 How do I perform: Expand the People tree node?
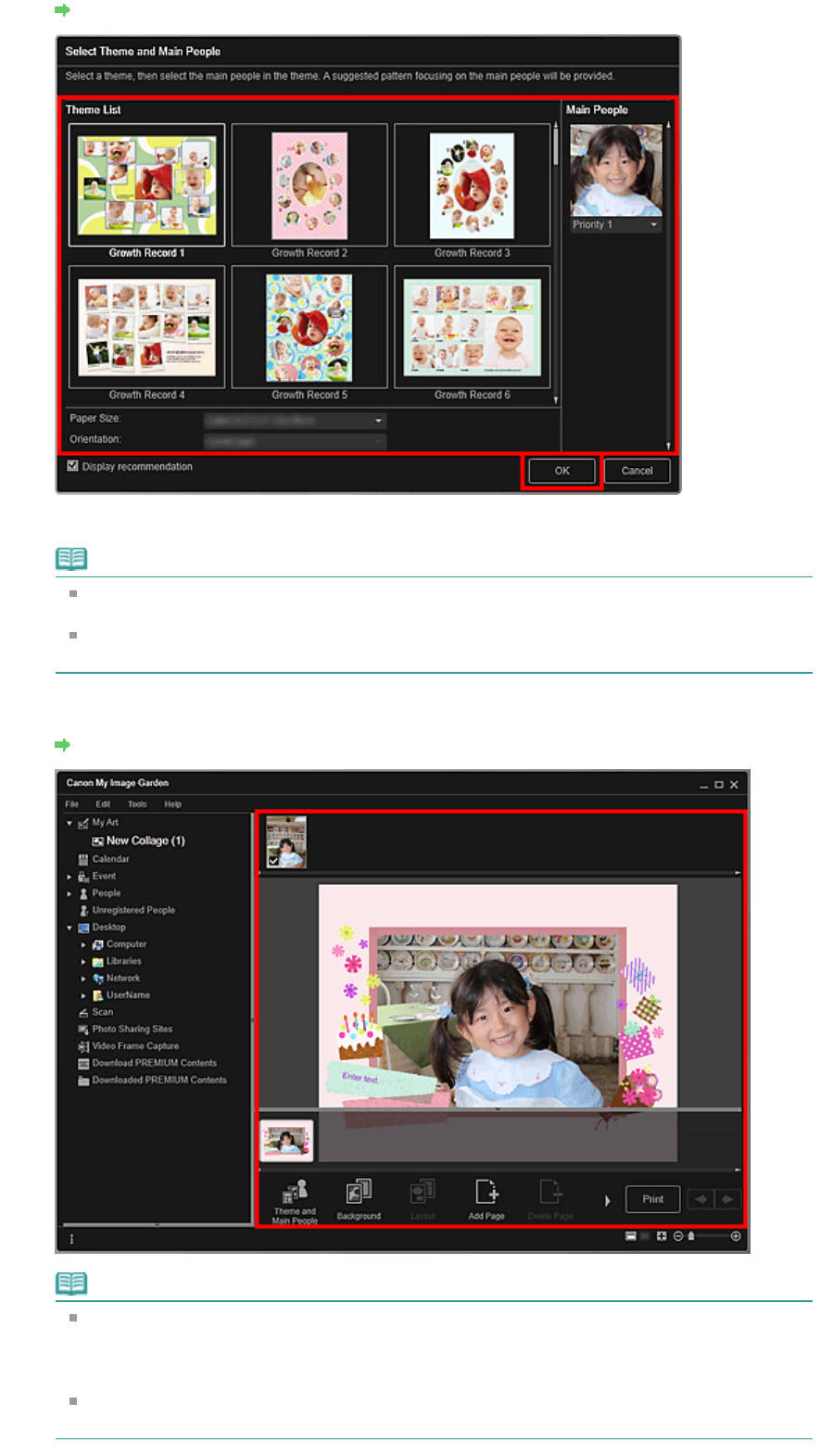[69, 893]
